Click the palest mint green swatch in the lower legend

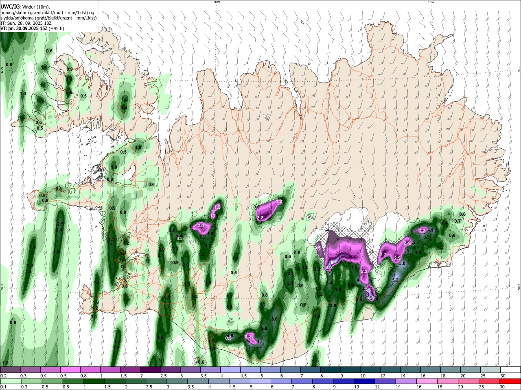(x=11, y=381)
